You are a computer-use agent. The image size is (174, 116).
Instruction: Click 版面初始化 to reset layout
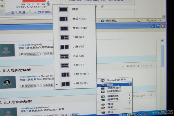(x=114, y=91)
